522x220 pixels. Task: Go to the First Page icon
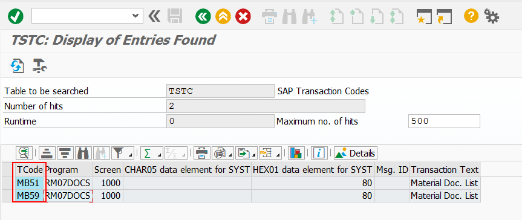pyautogui.click(x=336, y=16)
